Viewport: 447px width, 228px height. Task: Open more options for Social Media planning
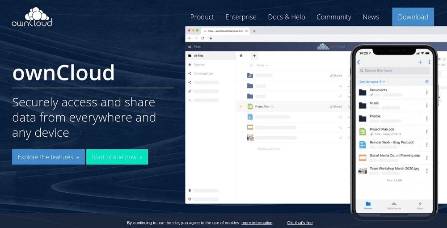(427, 158)
